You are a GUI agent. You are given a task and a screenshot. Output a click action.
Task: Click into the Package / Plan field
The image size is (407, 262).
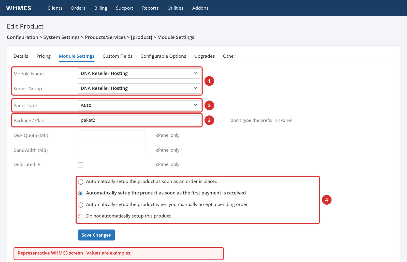coord(139,120)
